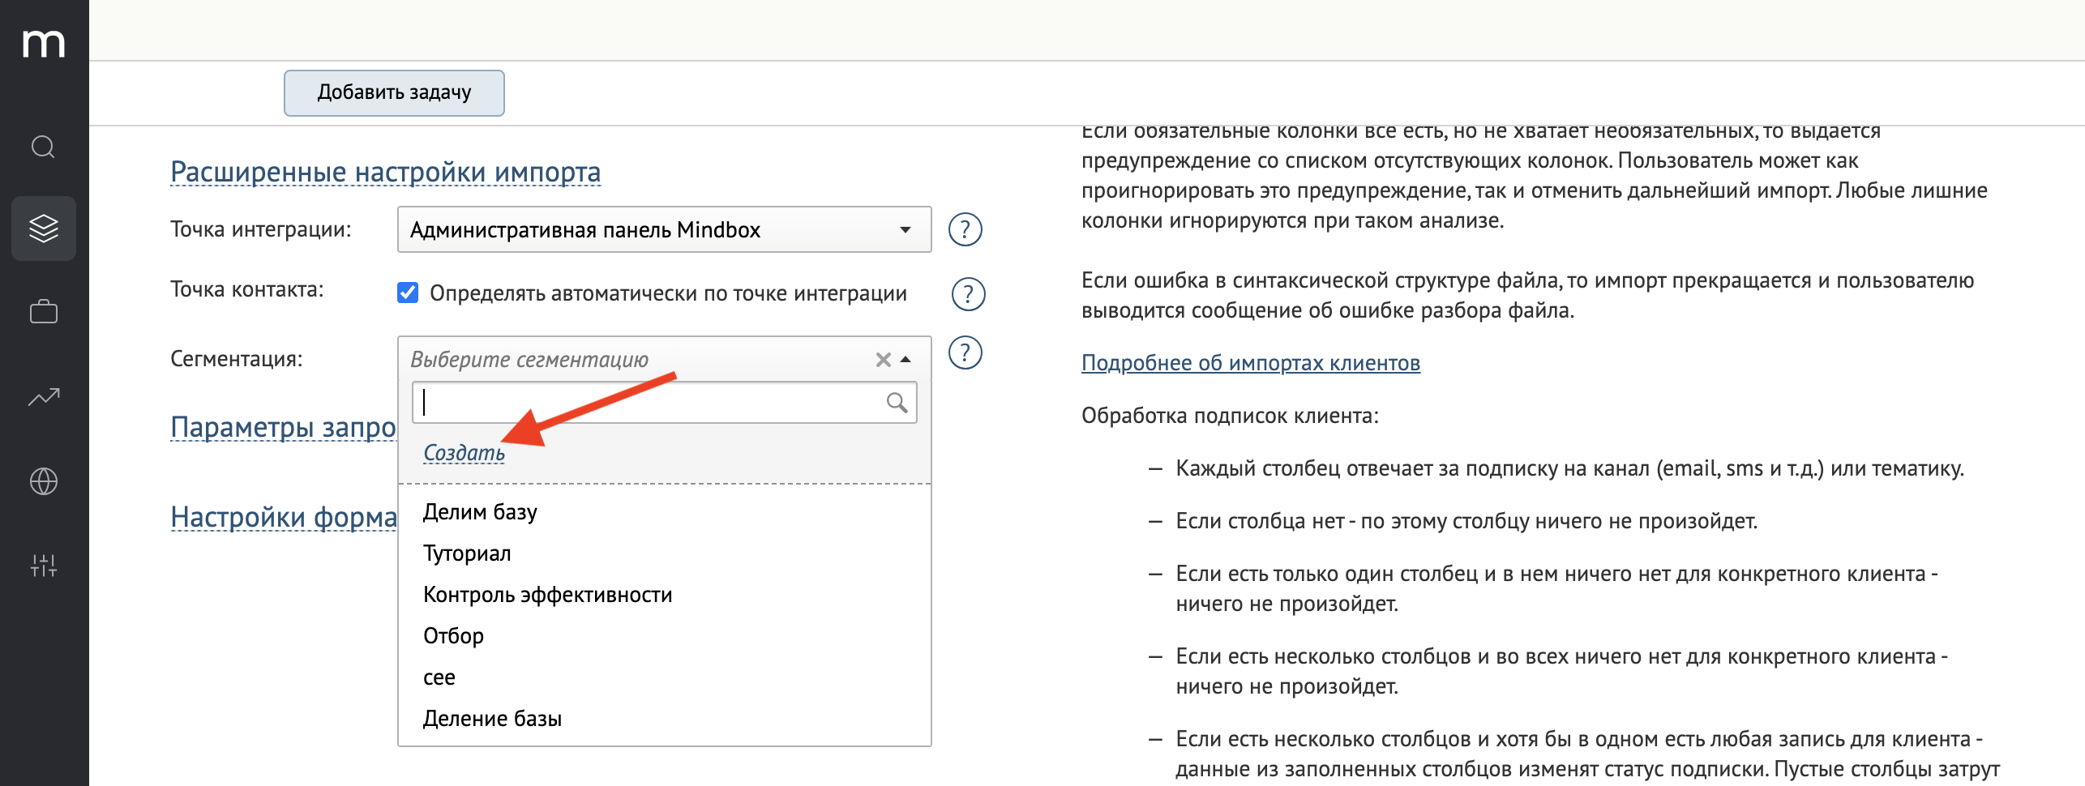Click the Обработка подписок клиента: heading
Screen dimensions: 2085x786
(1230, 416)
